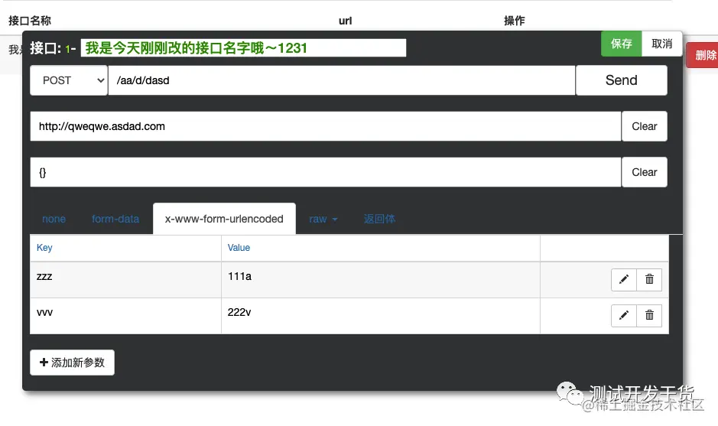
Task: Delete the zzz parameter row
Action: (x=649, y=279)
